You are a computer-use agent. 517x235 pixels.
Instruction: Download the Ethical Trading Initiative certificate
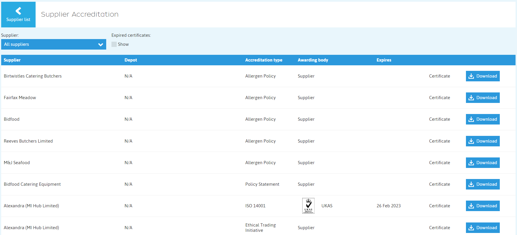tap(483, 228)
